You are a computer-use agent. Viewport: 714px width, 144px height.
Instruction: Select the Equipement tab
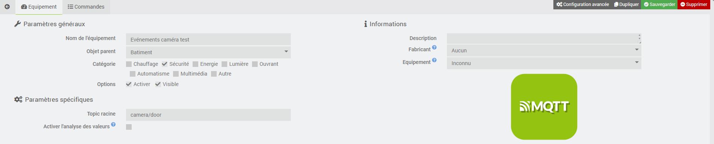coord(39,7)
